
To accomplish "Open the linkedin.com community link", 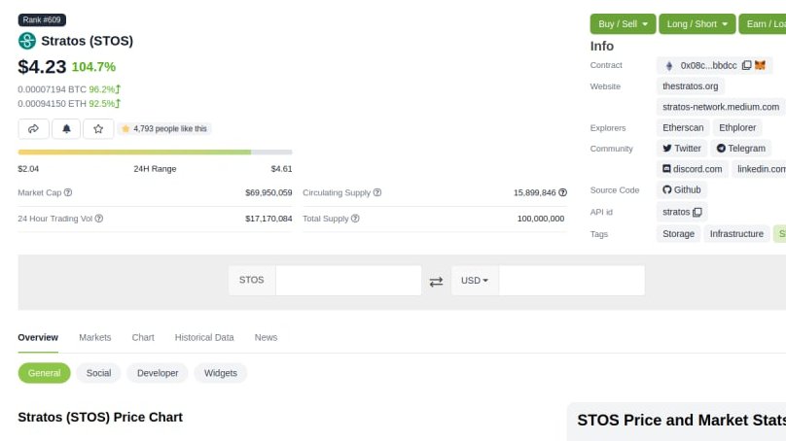I will (759, 169).
